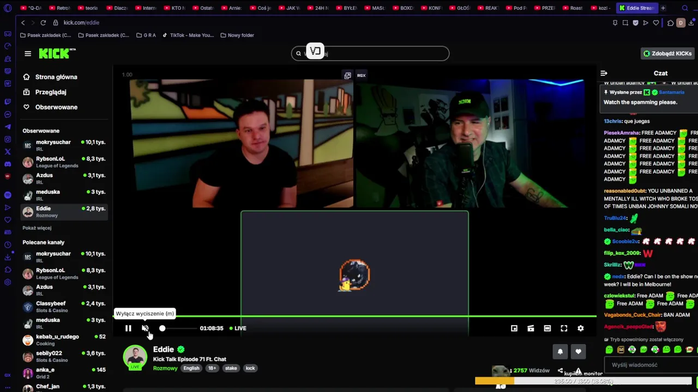Click the Rozmowy category link

165,369
